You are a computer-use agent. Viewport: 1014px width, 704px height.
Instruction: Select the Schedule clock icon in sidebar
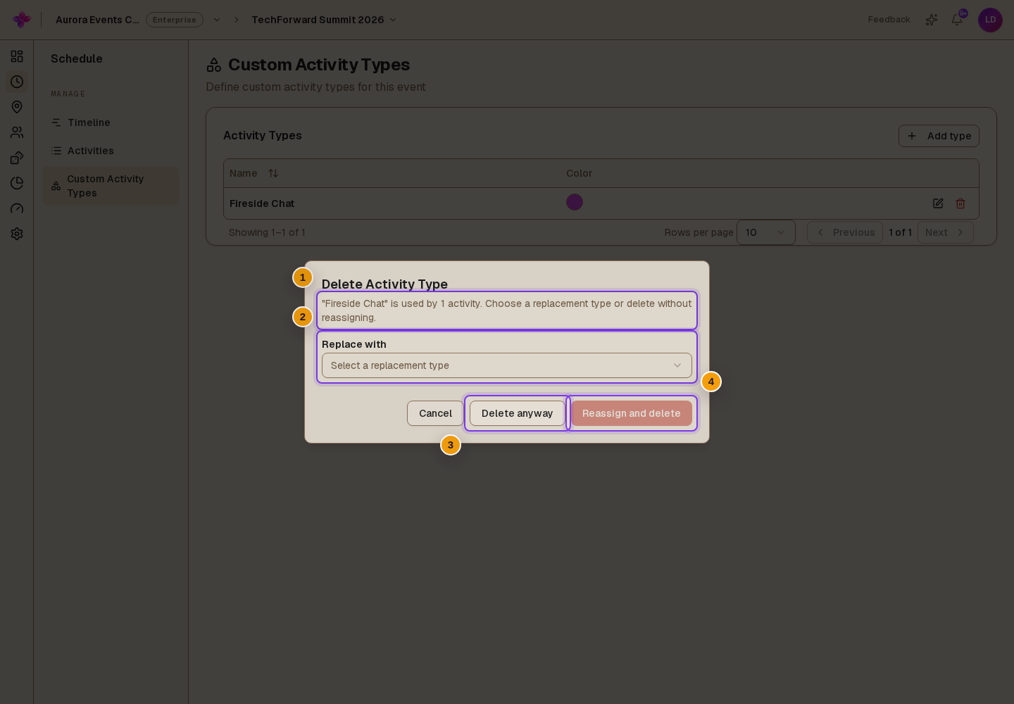17,82
